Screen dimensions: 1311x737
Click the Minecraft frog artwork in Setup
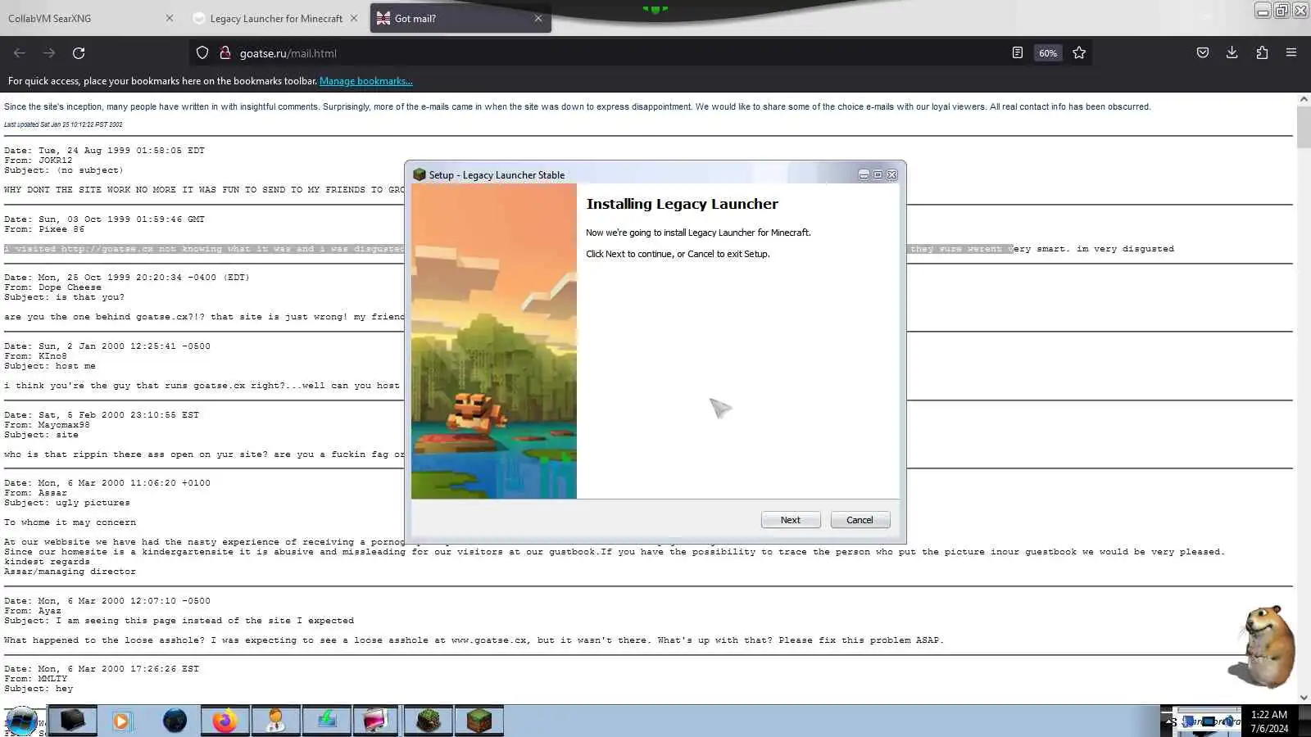pyautogui.click(x=493, y=341)
